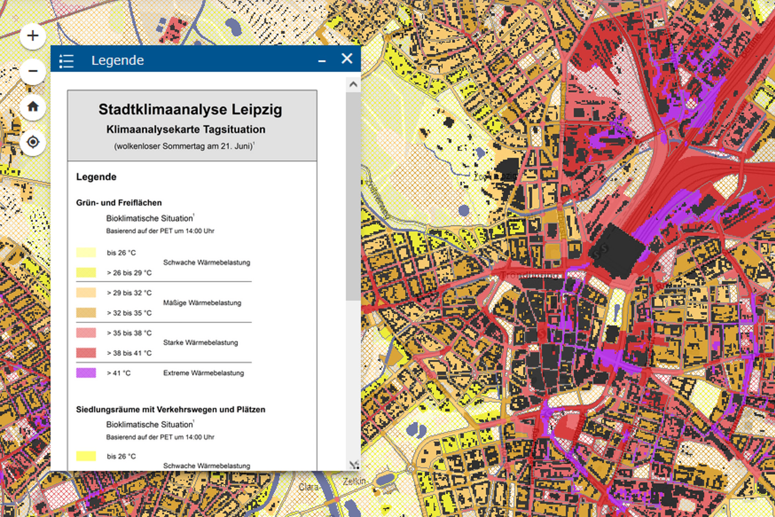Click the purple > 41 °C swatch
Image resolution: width=775 pixels, height=517 pixels.
(x=86, y=373)
